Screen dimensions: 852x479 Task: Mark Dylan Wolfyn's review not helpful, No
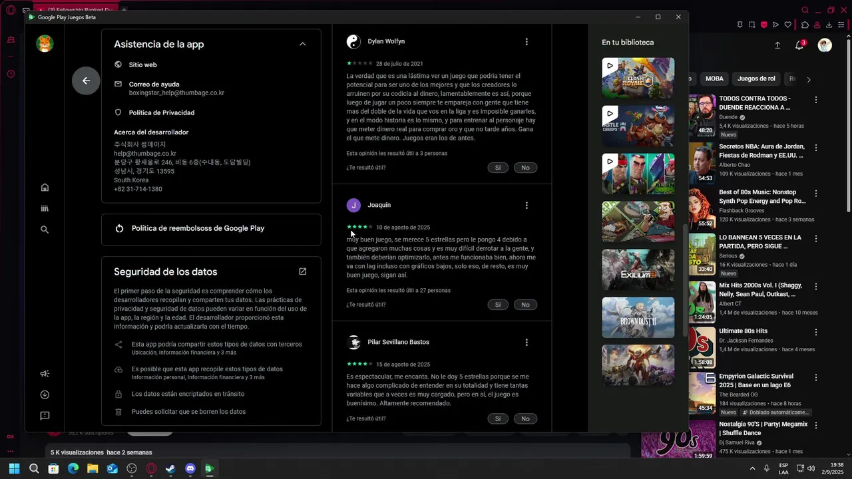(525, 168)
